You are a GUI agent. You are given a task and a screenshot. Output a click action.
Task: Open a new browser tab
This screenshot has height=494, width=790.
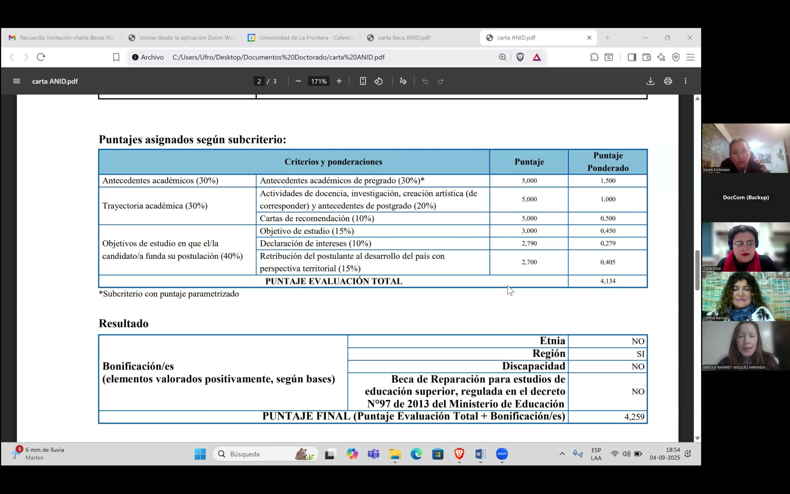coord(607,38)
